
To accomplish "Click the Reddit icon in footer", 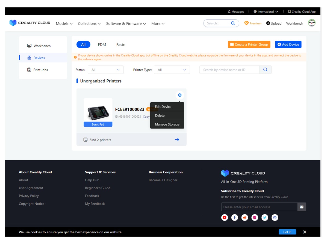I will (x=245, y=218).
